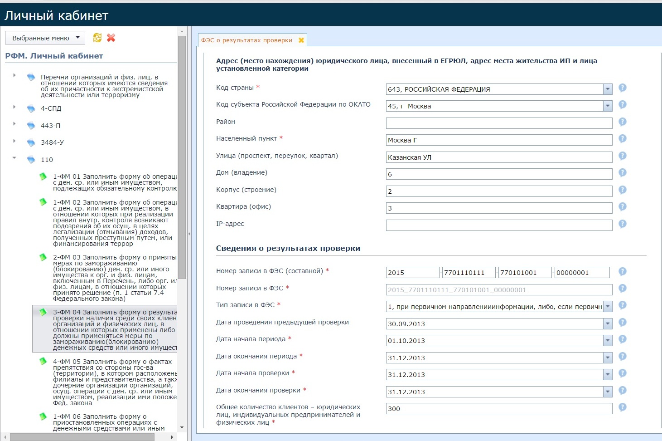Click the field containing 7701110111
Screen dimensions: 662x441
pos(469,272)
